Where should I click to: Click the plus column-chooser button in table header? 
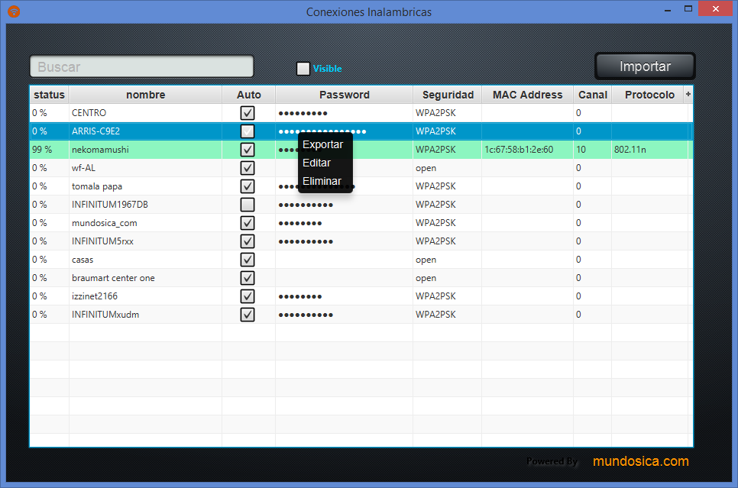pos(688,95)
